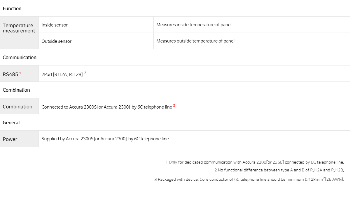
Task: Click the Function section header
Action: pos(12,8)
